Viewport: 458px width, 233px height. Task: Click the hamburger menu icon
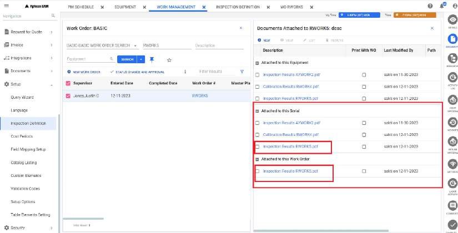coord(5,6)
